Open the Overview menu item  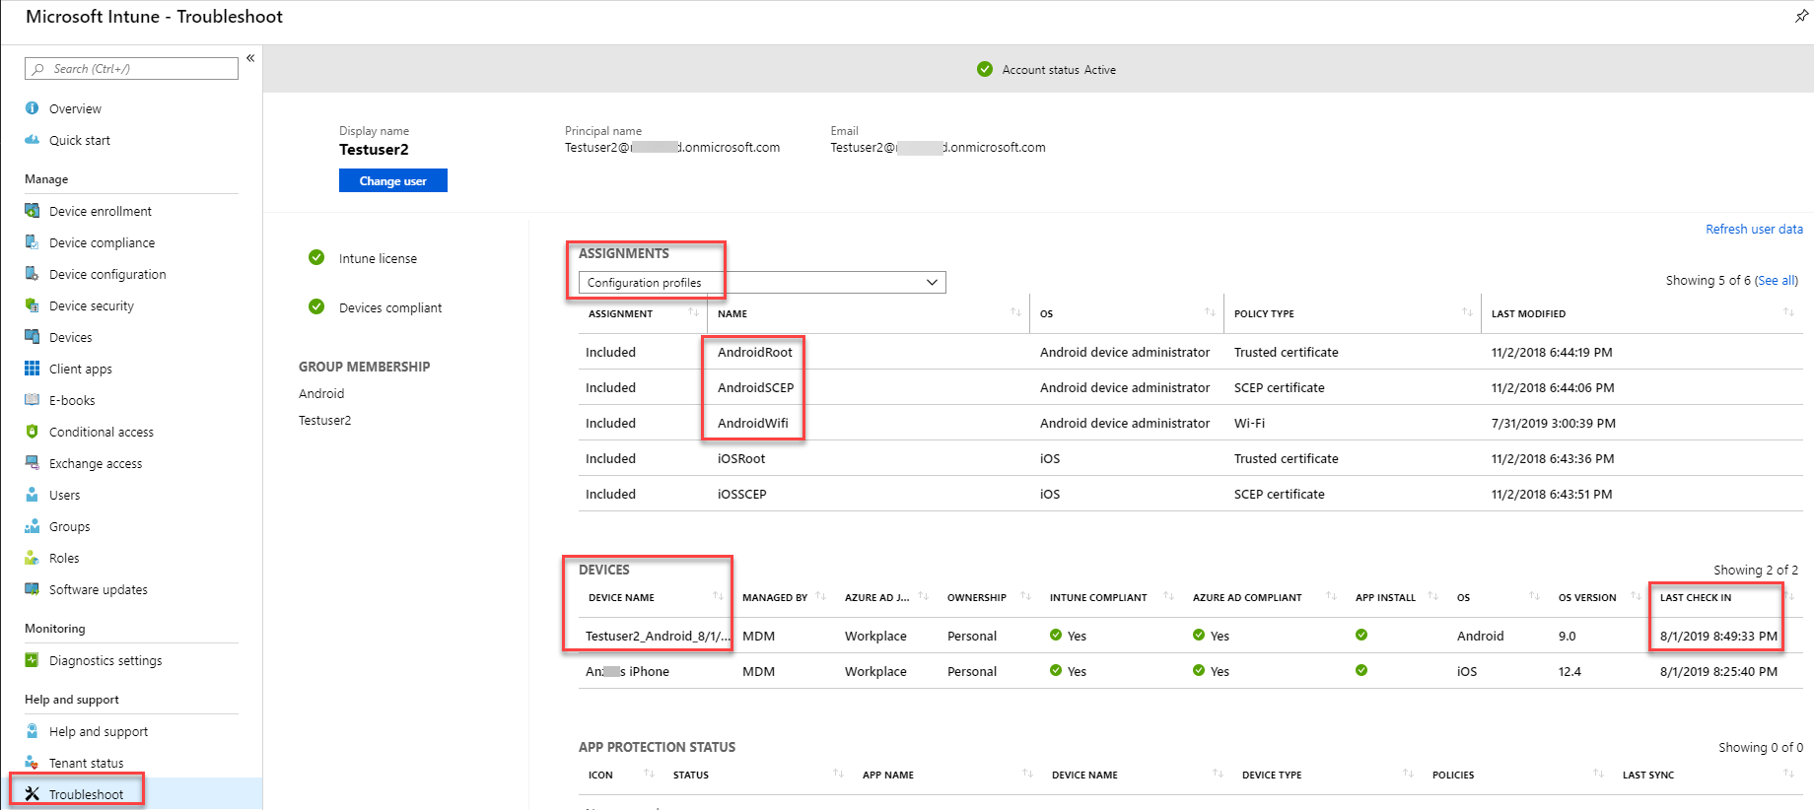click(75, 108)
